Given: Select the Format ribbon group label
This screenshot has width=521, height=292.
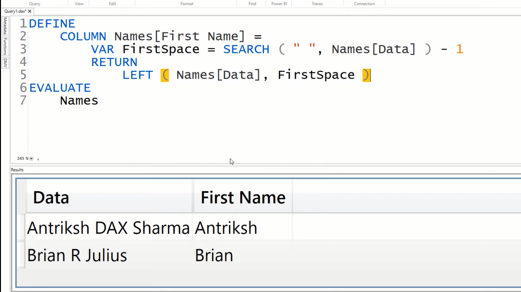Looking at the screenshot, I should 187,4.
